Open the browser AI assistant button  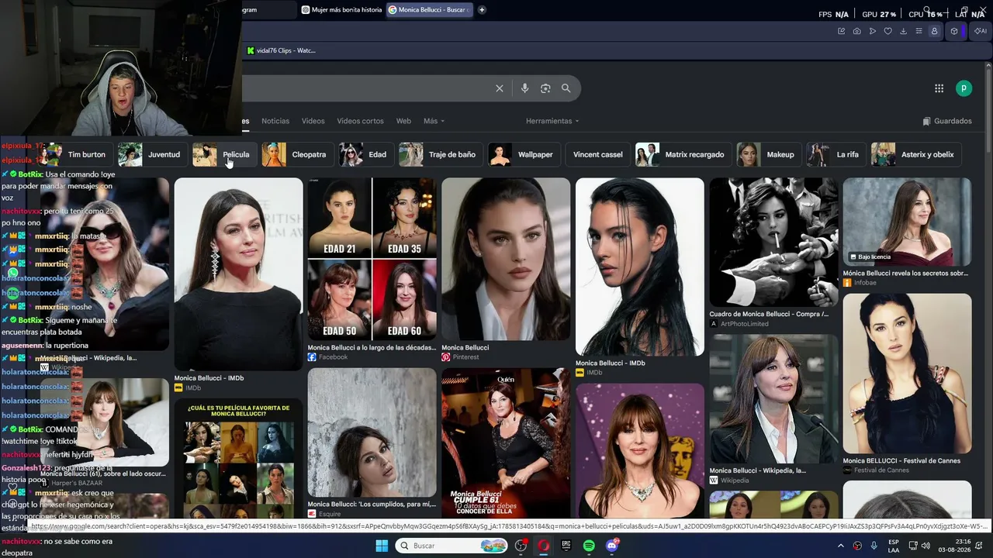point(980,31)
